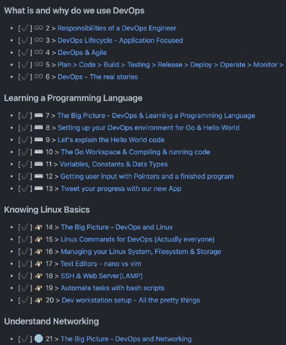This screenshot has width=286, height=345.
Task: Open SSH & Web Server(LAMP) link
Action: (101, 276)
